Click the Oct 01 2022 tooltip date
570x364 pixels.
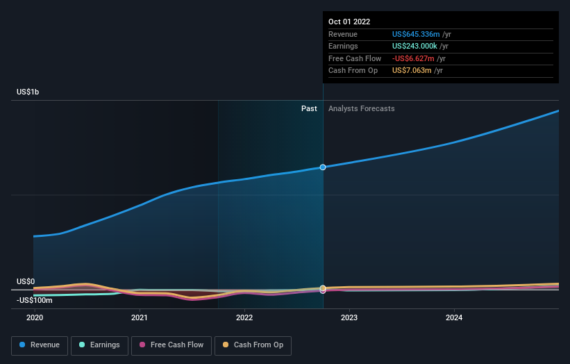pyautogui.click(x=349, y=22)
